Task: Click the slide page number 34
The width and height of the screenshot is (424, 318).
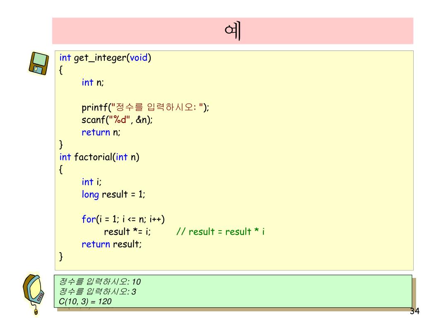Action: click(x=414, y=311)
